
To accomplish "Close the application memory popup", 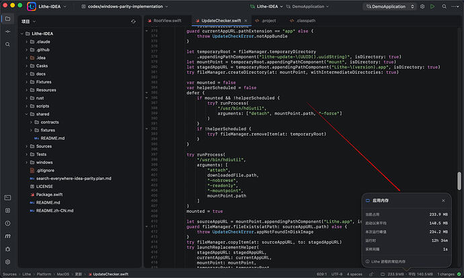I will click(x=443, y=201).
